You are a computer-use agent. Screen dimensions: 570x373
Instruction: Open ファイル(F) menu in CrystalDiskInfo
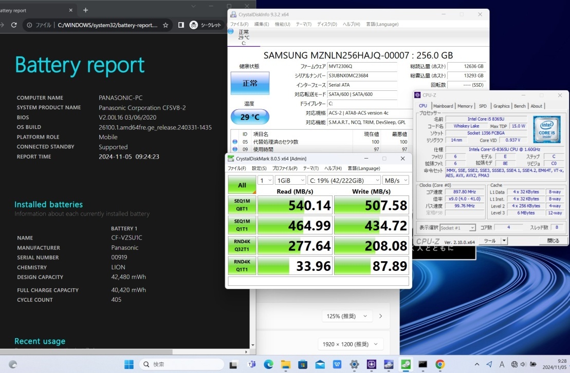point(239,24)
